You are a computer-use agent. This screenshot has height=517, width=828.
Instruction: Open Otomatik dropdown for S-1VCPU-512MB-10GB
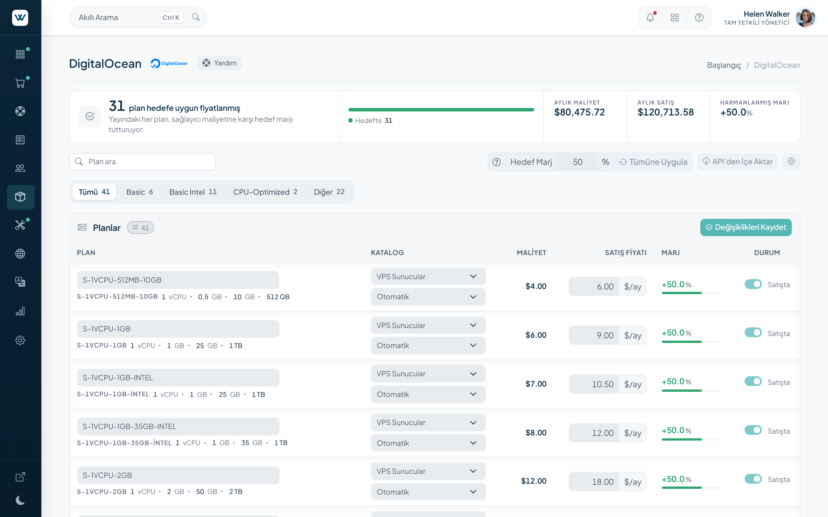[x=428, y=297]
